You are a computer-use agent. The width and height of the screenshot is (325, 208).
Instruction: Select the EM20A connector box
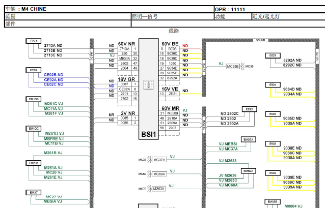pyautogui.click(x=34, y=163)
